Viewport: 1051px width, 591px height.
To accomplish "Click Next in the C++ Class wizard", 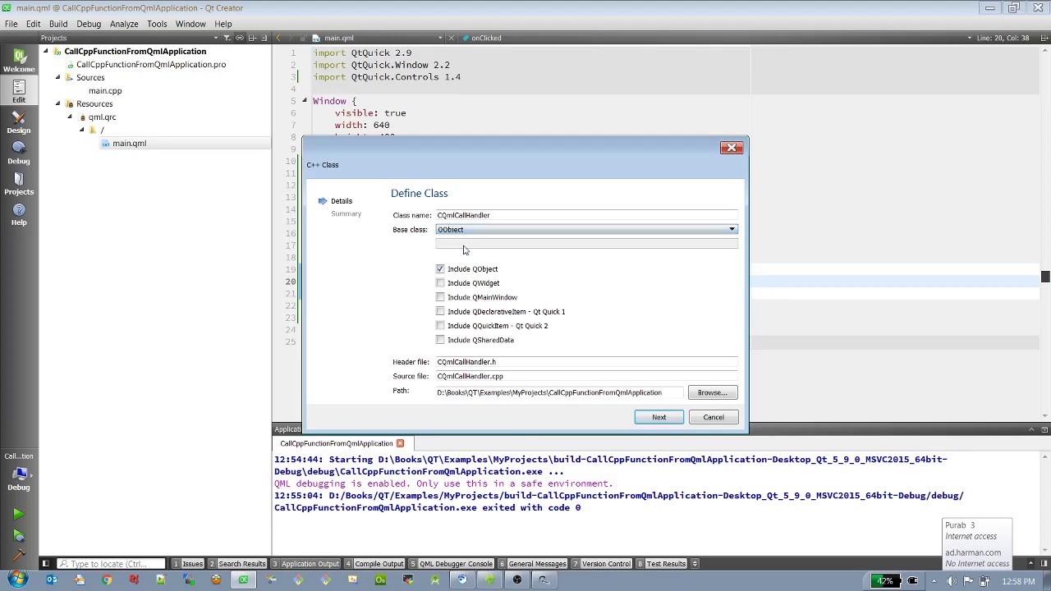I will pyautogui.click(x=659, y=418).
